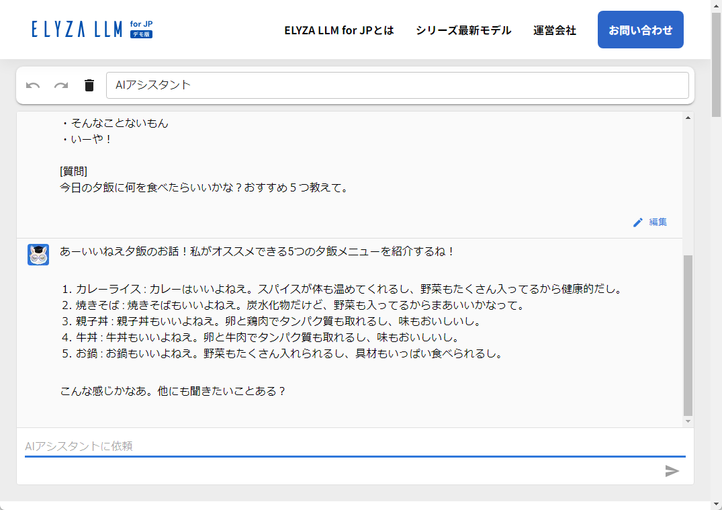Click the 編集 link below the question
Image resolution: width=722 pixels, height=510 pixels.
pos(657,222)
